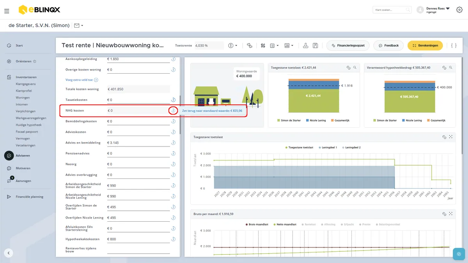Viewport: 468px width, 263px height.
Task: Click reset icon beside Advies en bemiddeling
Action: click(x=173, y=143)
